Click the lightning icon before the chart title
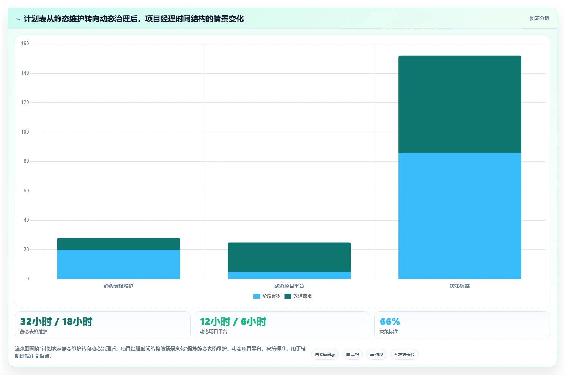565x375 pixels. pyautogui.click(x=18, y=19)
